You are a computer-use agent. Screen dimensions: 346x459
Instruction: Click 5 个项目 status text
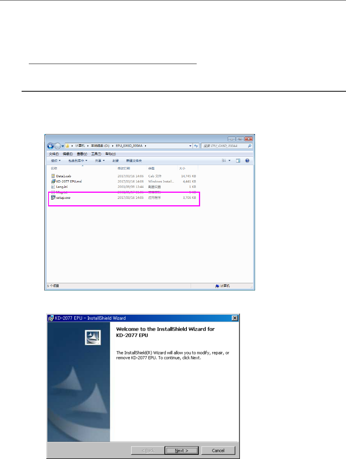(x=53, y=286)
